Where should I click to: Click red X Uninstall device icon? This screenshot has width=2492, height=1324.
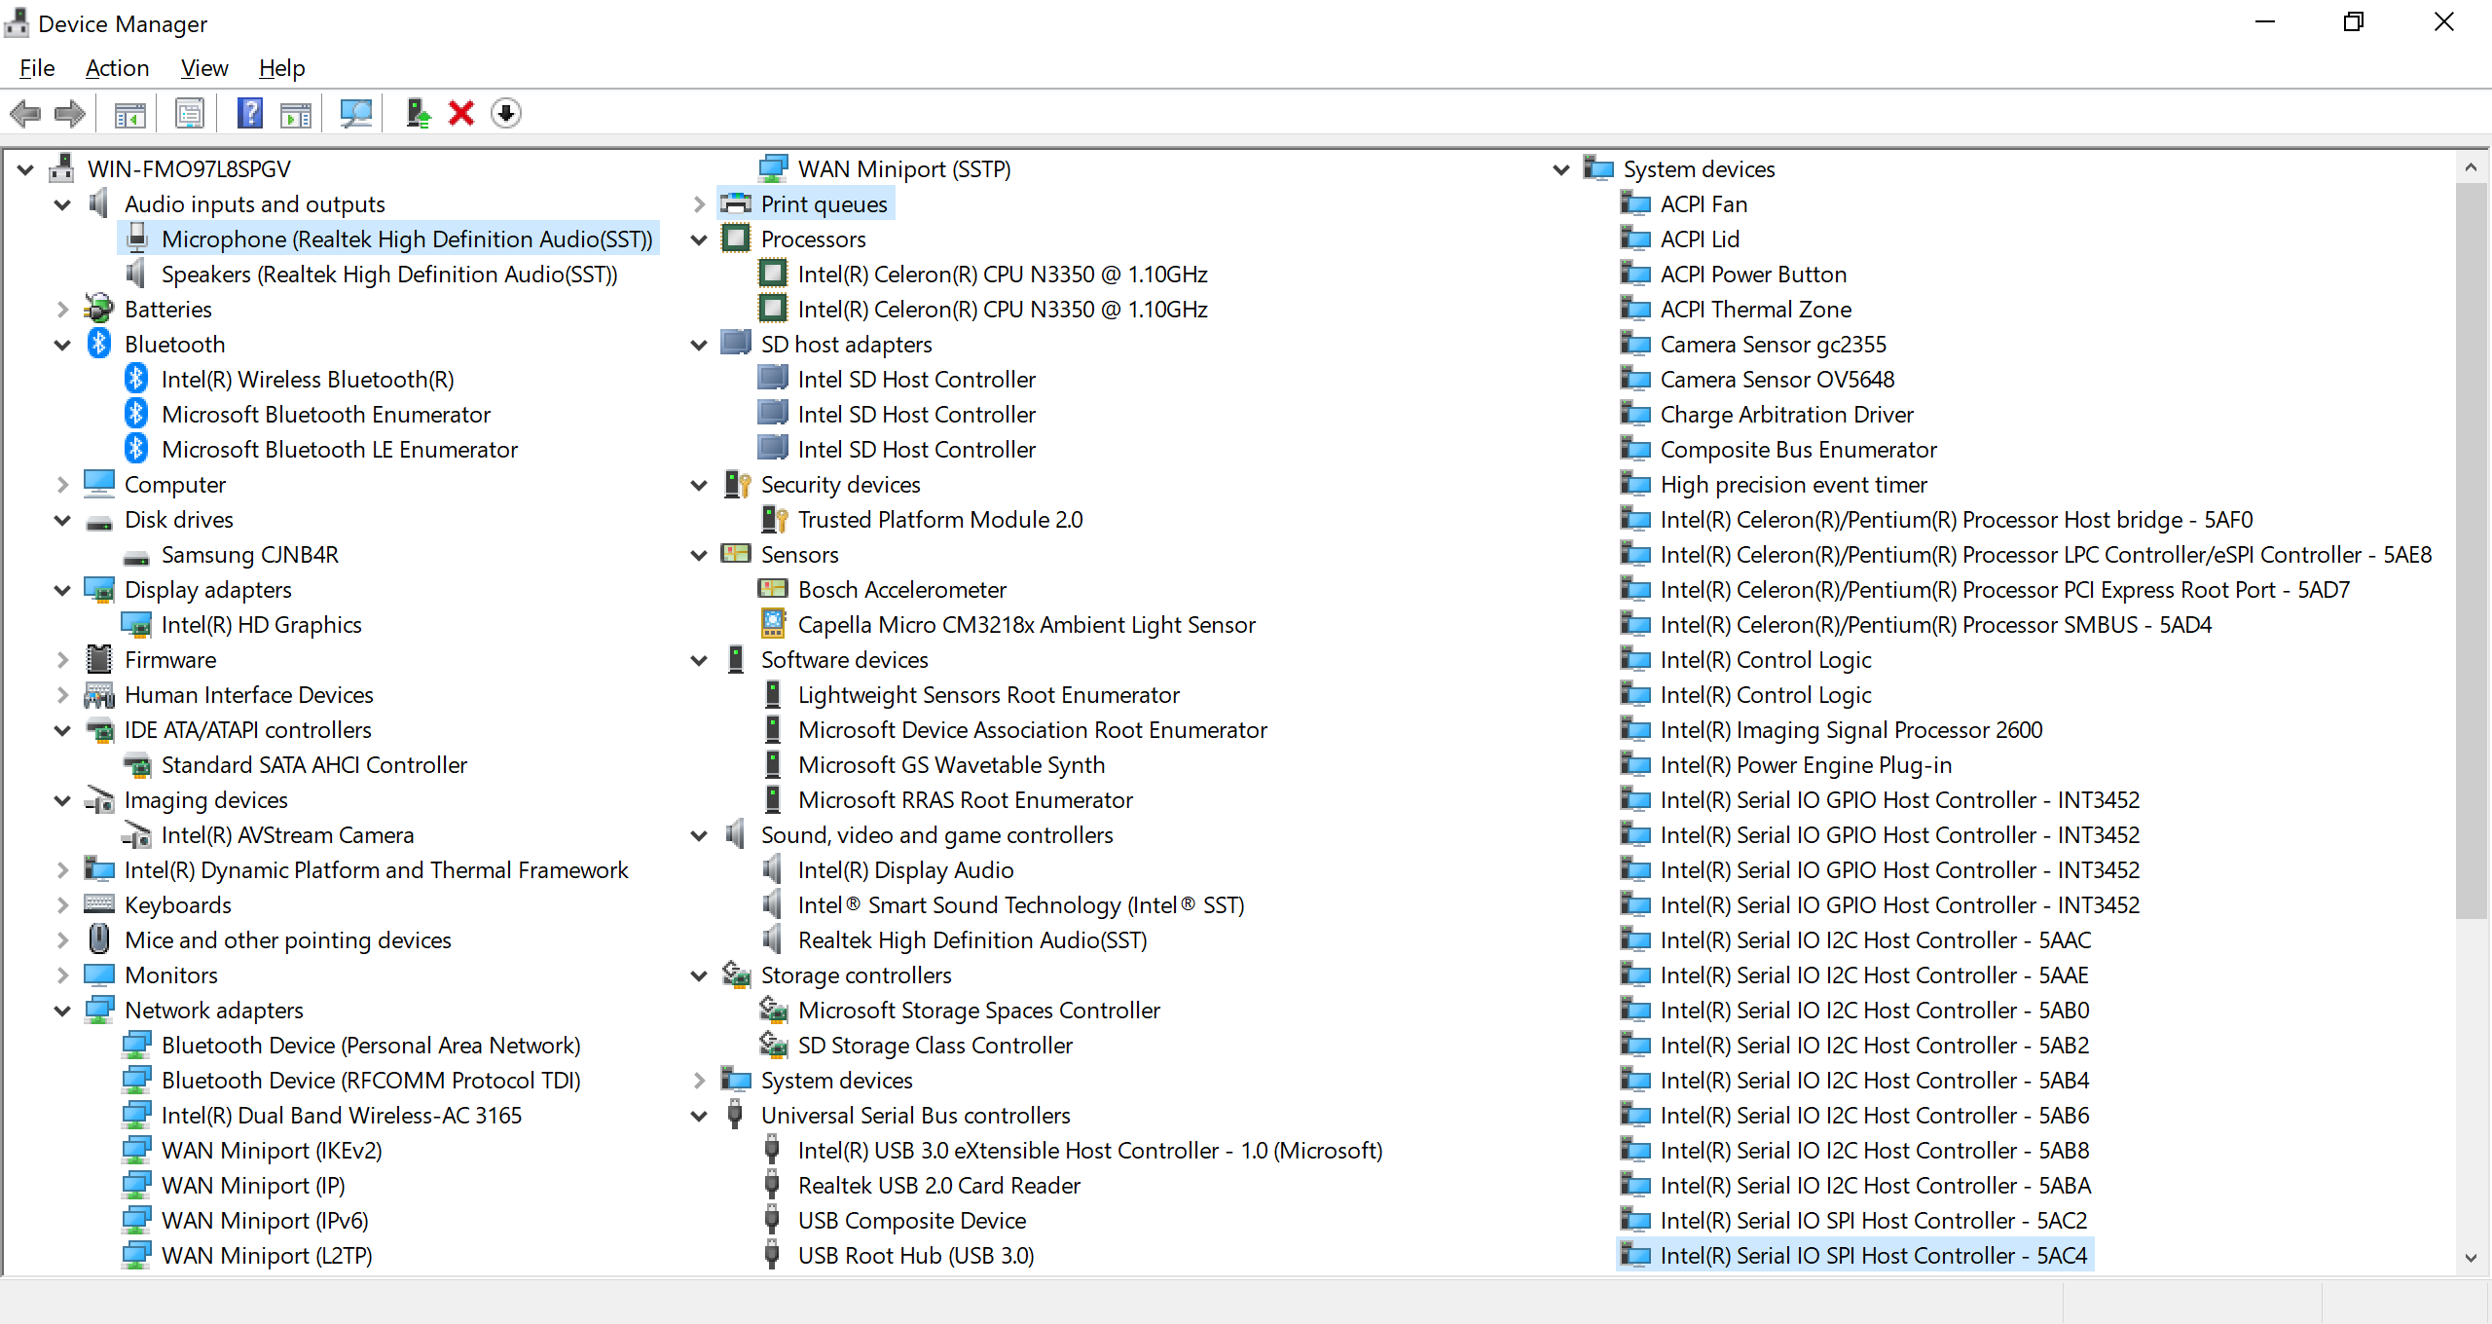pos(461,114)
